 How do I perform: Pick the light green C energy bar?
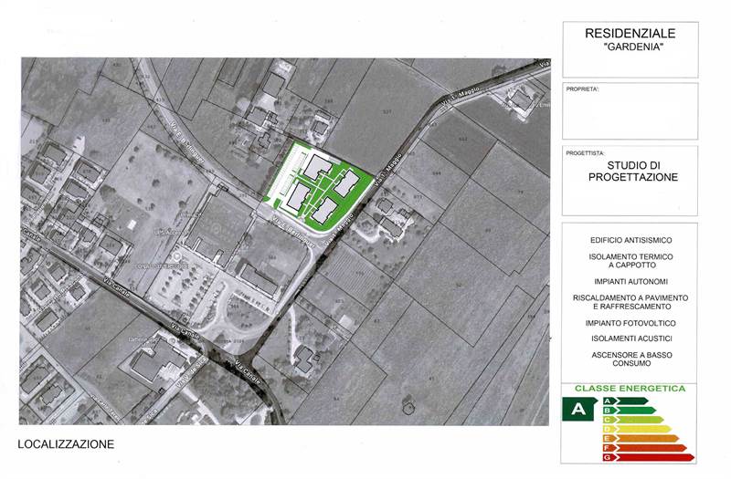tap(633, 420)
